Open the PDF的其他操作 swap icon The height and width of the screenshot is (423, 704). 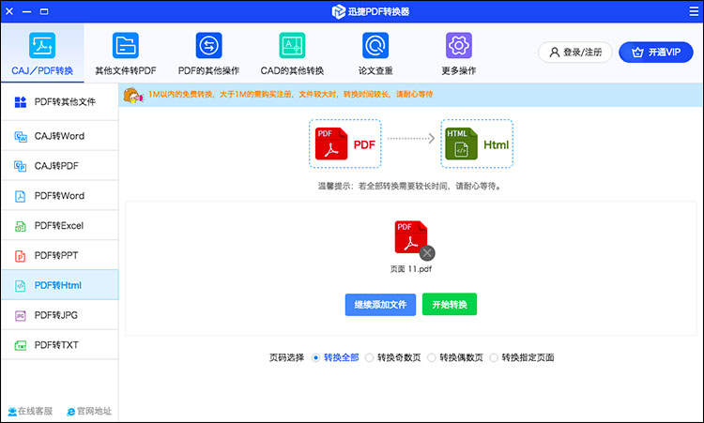(208, 45)
